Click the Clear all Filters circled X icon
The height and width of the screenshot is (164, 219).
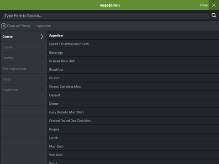pos(4,26)
